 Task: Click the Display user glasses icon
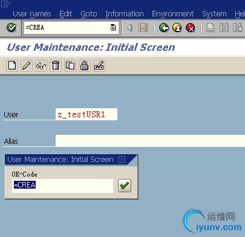tap(41, 66)
